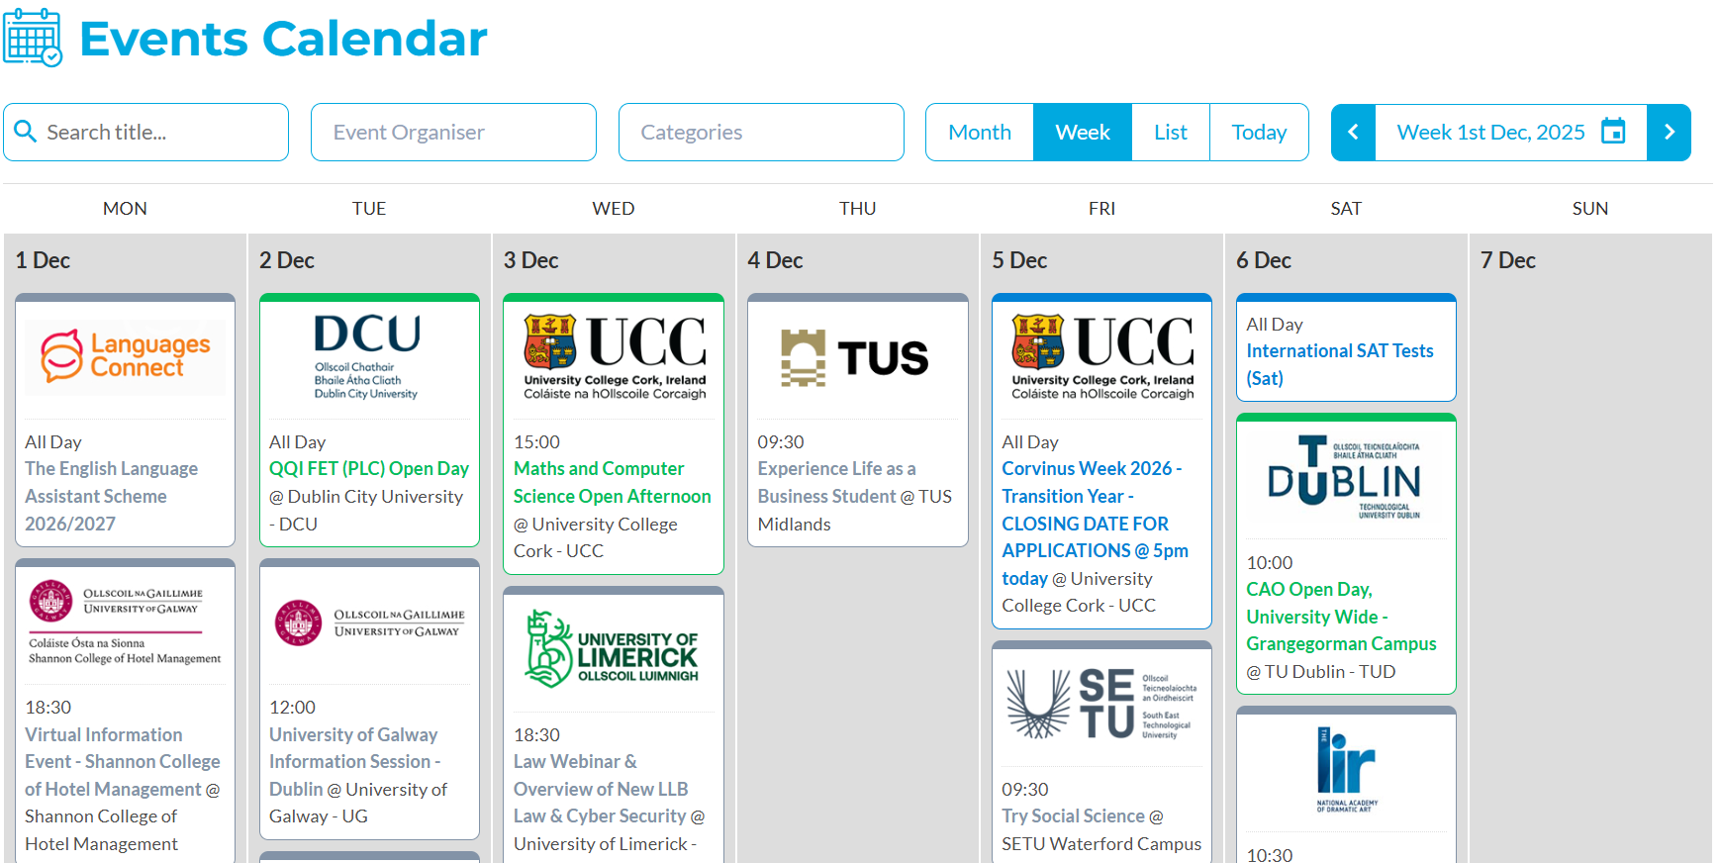Click the TU Dublin logo on 6 Dec

(x=1345, y=477)
